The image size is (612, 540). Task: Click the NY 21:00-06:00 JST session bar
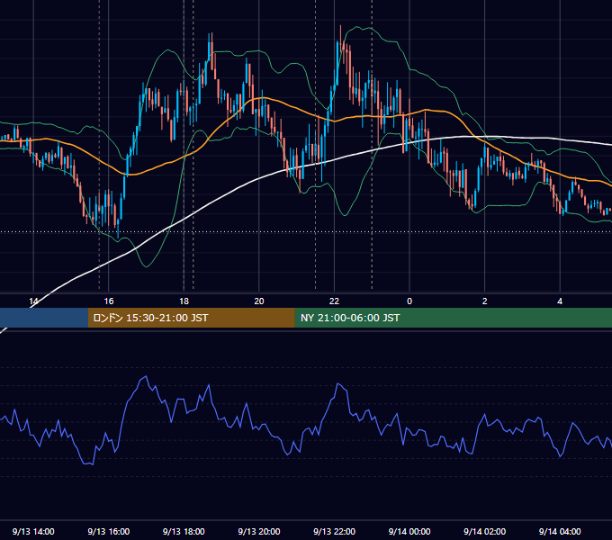453,318
